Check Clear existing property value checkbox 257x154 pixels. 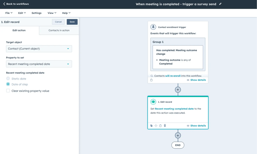click(x=8, y=91)
